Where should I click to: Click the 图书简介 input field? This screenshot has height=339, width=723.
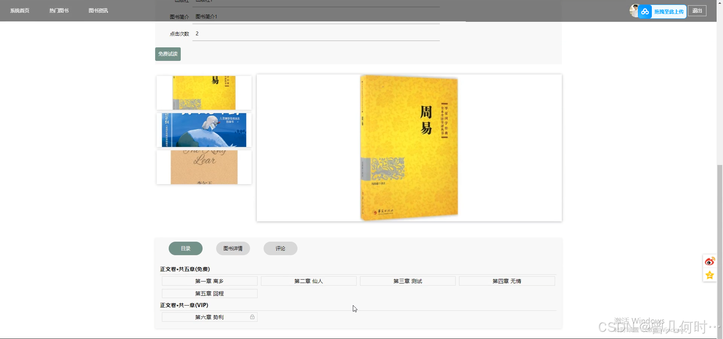point(316,17)
